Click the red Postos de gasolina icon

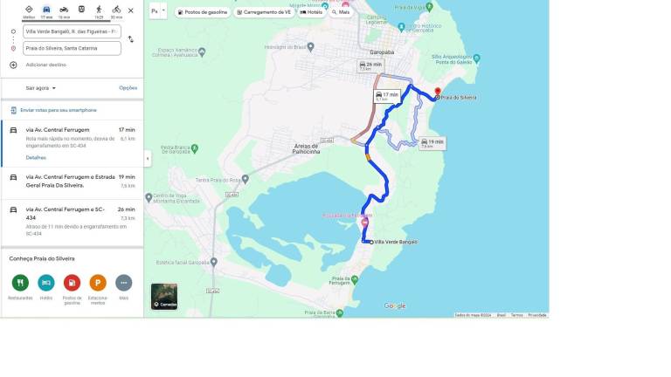click(x=72, y=283)
